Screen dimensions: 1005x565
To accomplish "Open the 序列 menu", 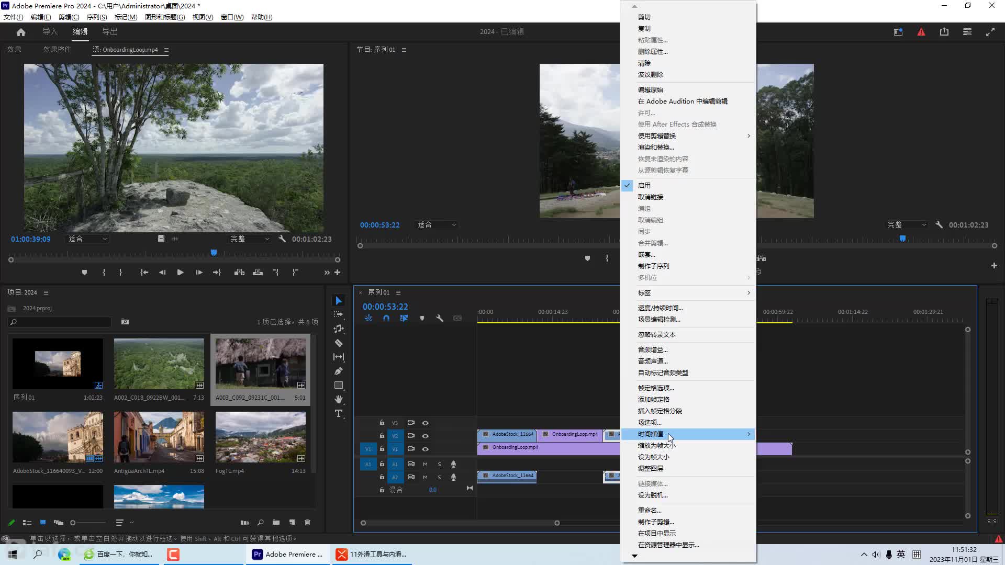I will [x=96, y=17].
